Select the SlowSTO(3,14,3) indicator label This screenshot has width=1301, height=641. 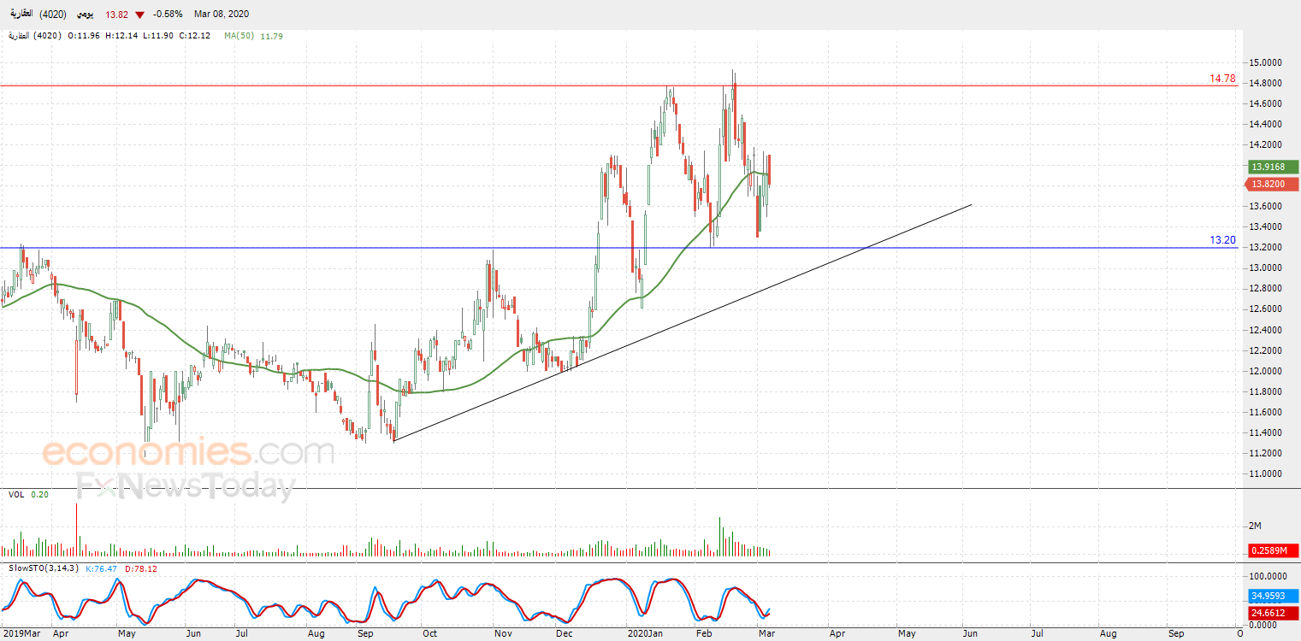[44, 568]
